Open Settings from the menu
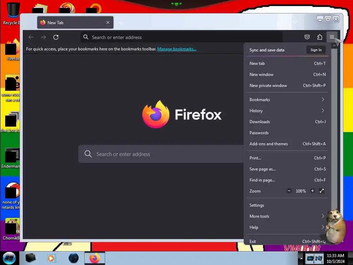353x265 pixels. coord(288,205)
